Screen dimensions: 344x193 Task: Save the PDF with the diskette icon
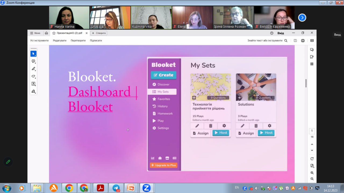click(295, 41)
